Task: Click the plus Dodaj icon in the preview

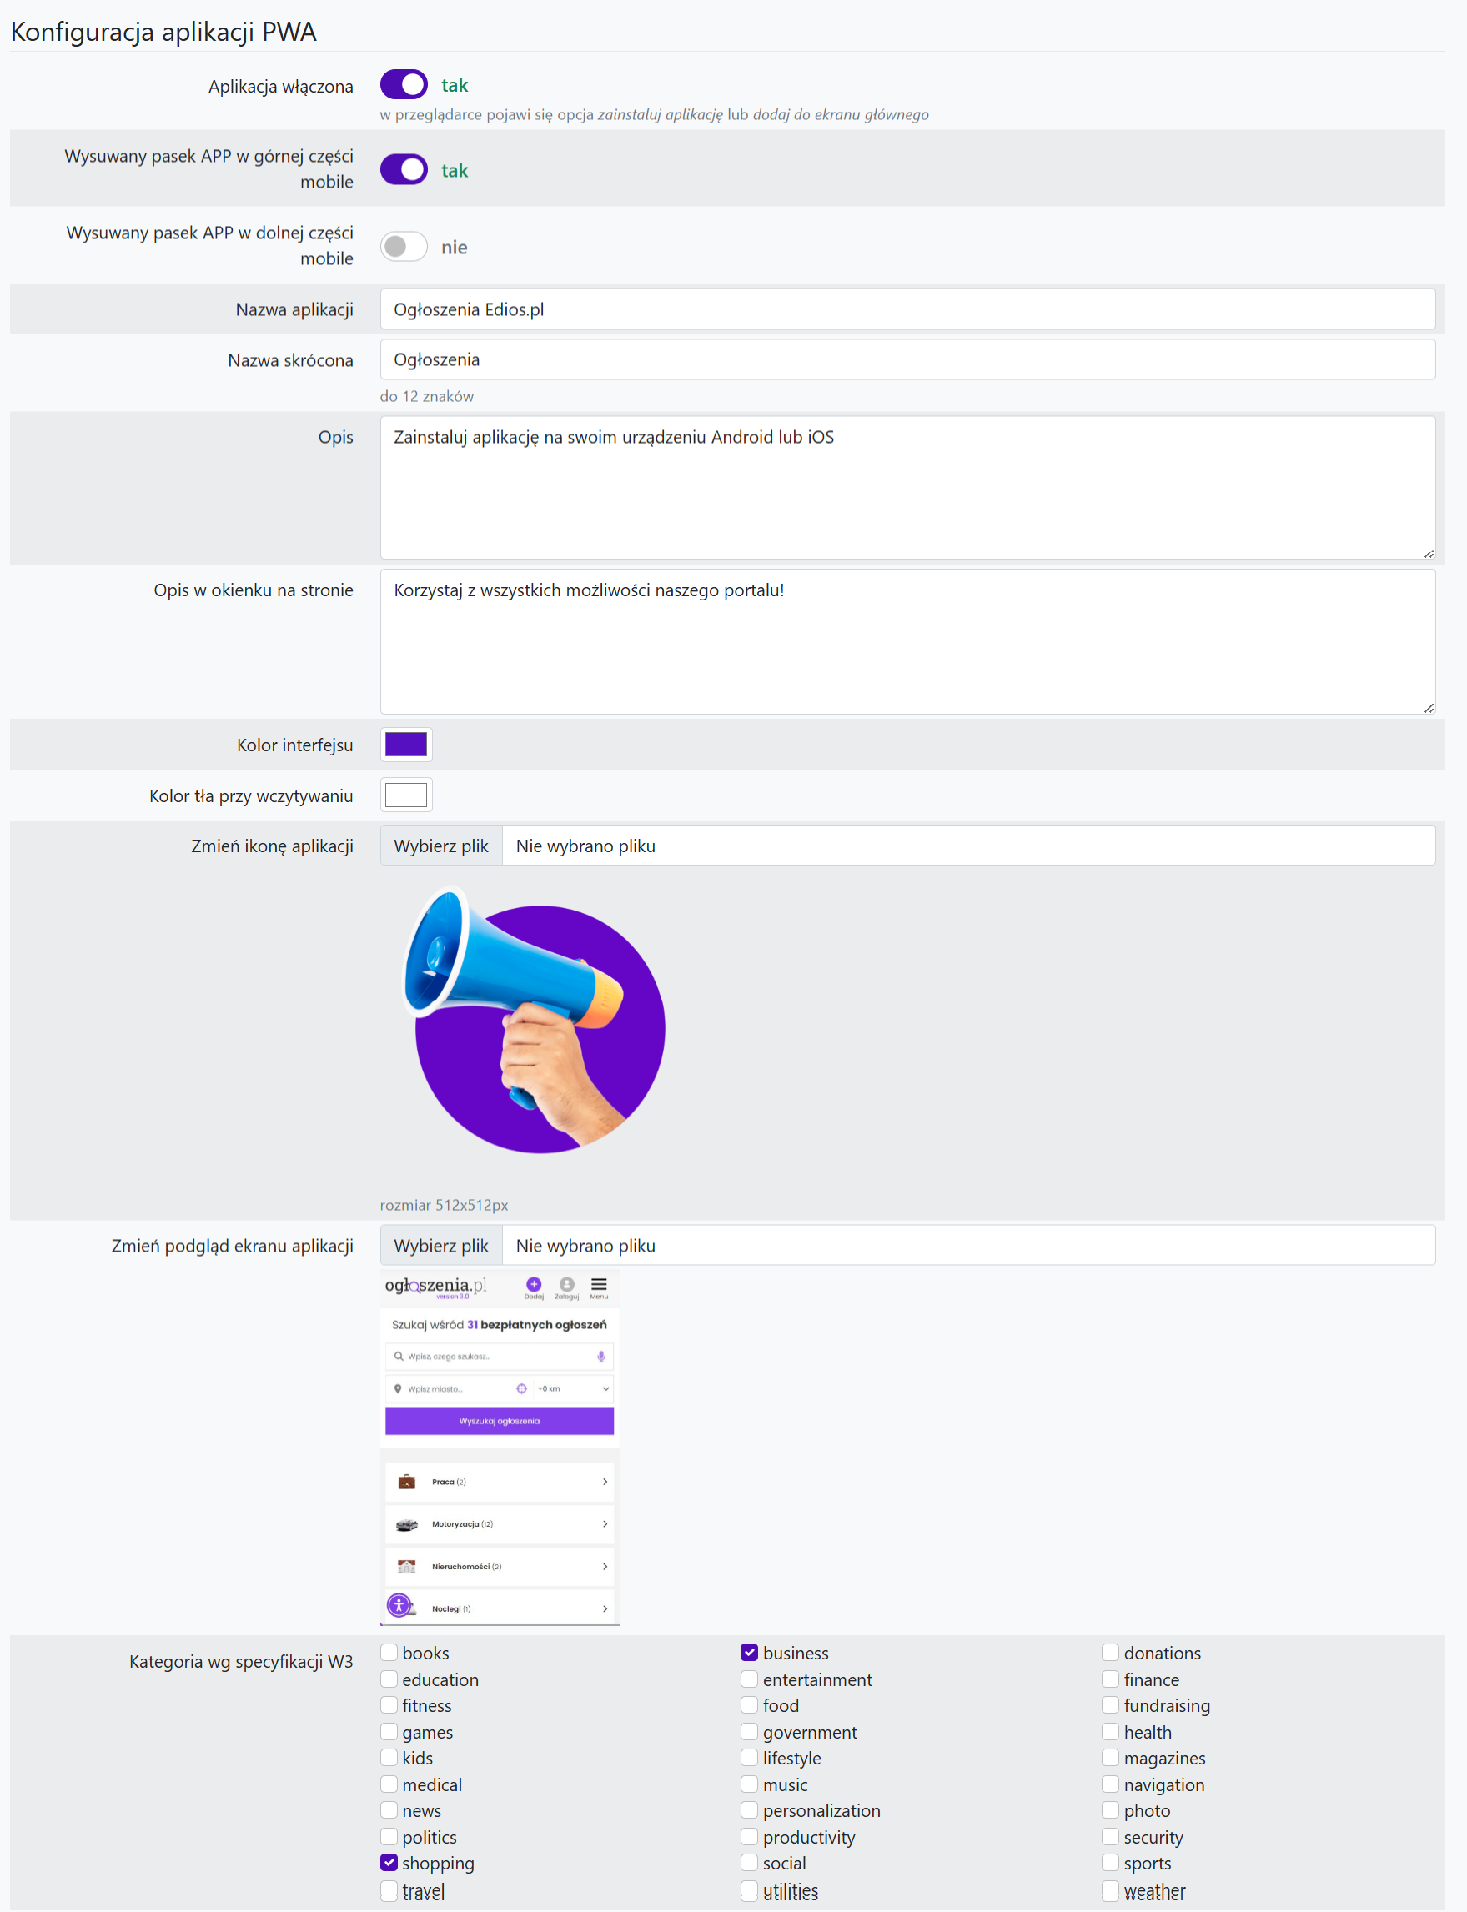Action: [x=534, y=1284]
